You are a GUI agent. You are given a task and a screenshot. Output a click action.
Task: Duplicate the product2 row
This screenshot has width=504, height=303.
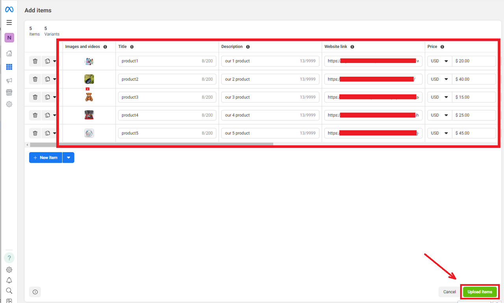[47, 79]
